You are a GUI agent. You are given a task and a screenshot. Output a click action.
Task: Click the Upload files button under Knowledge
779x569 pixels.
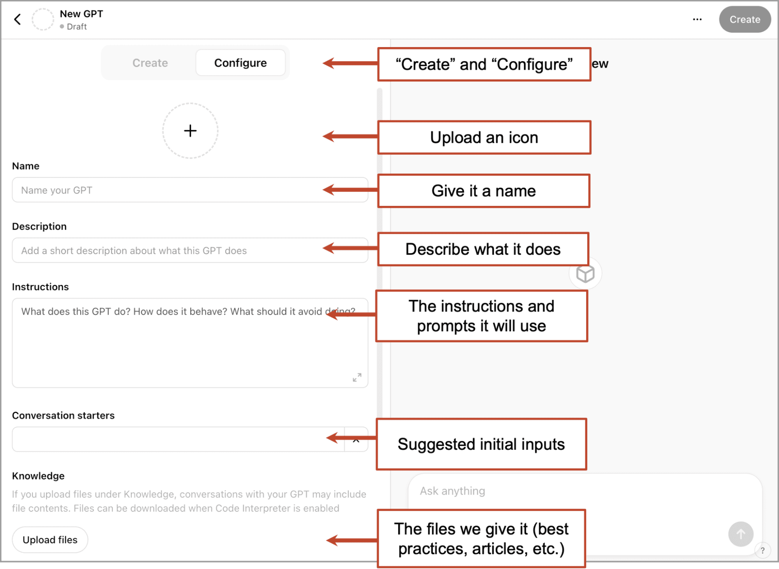pyautogui.click(x=50, y=539)
